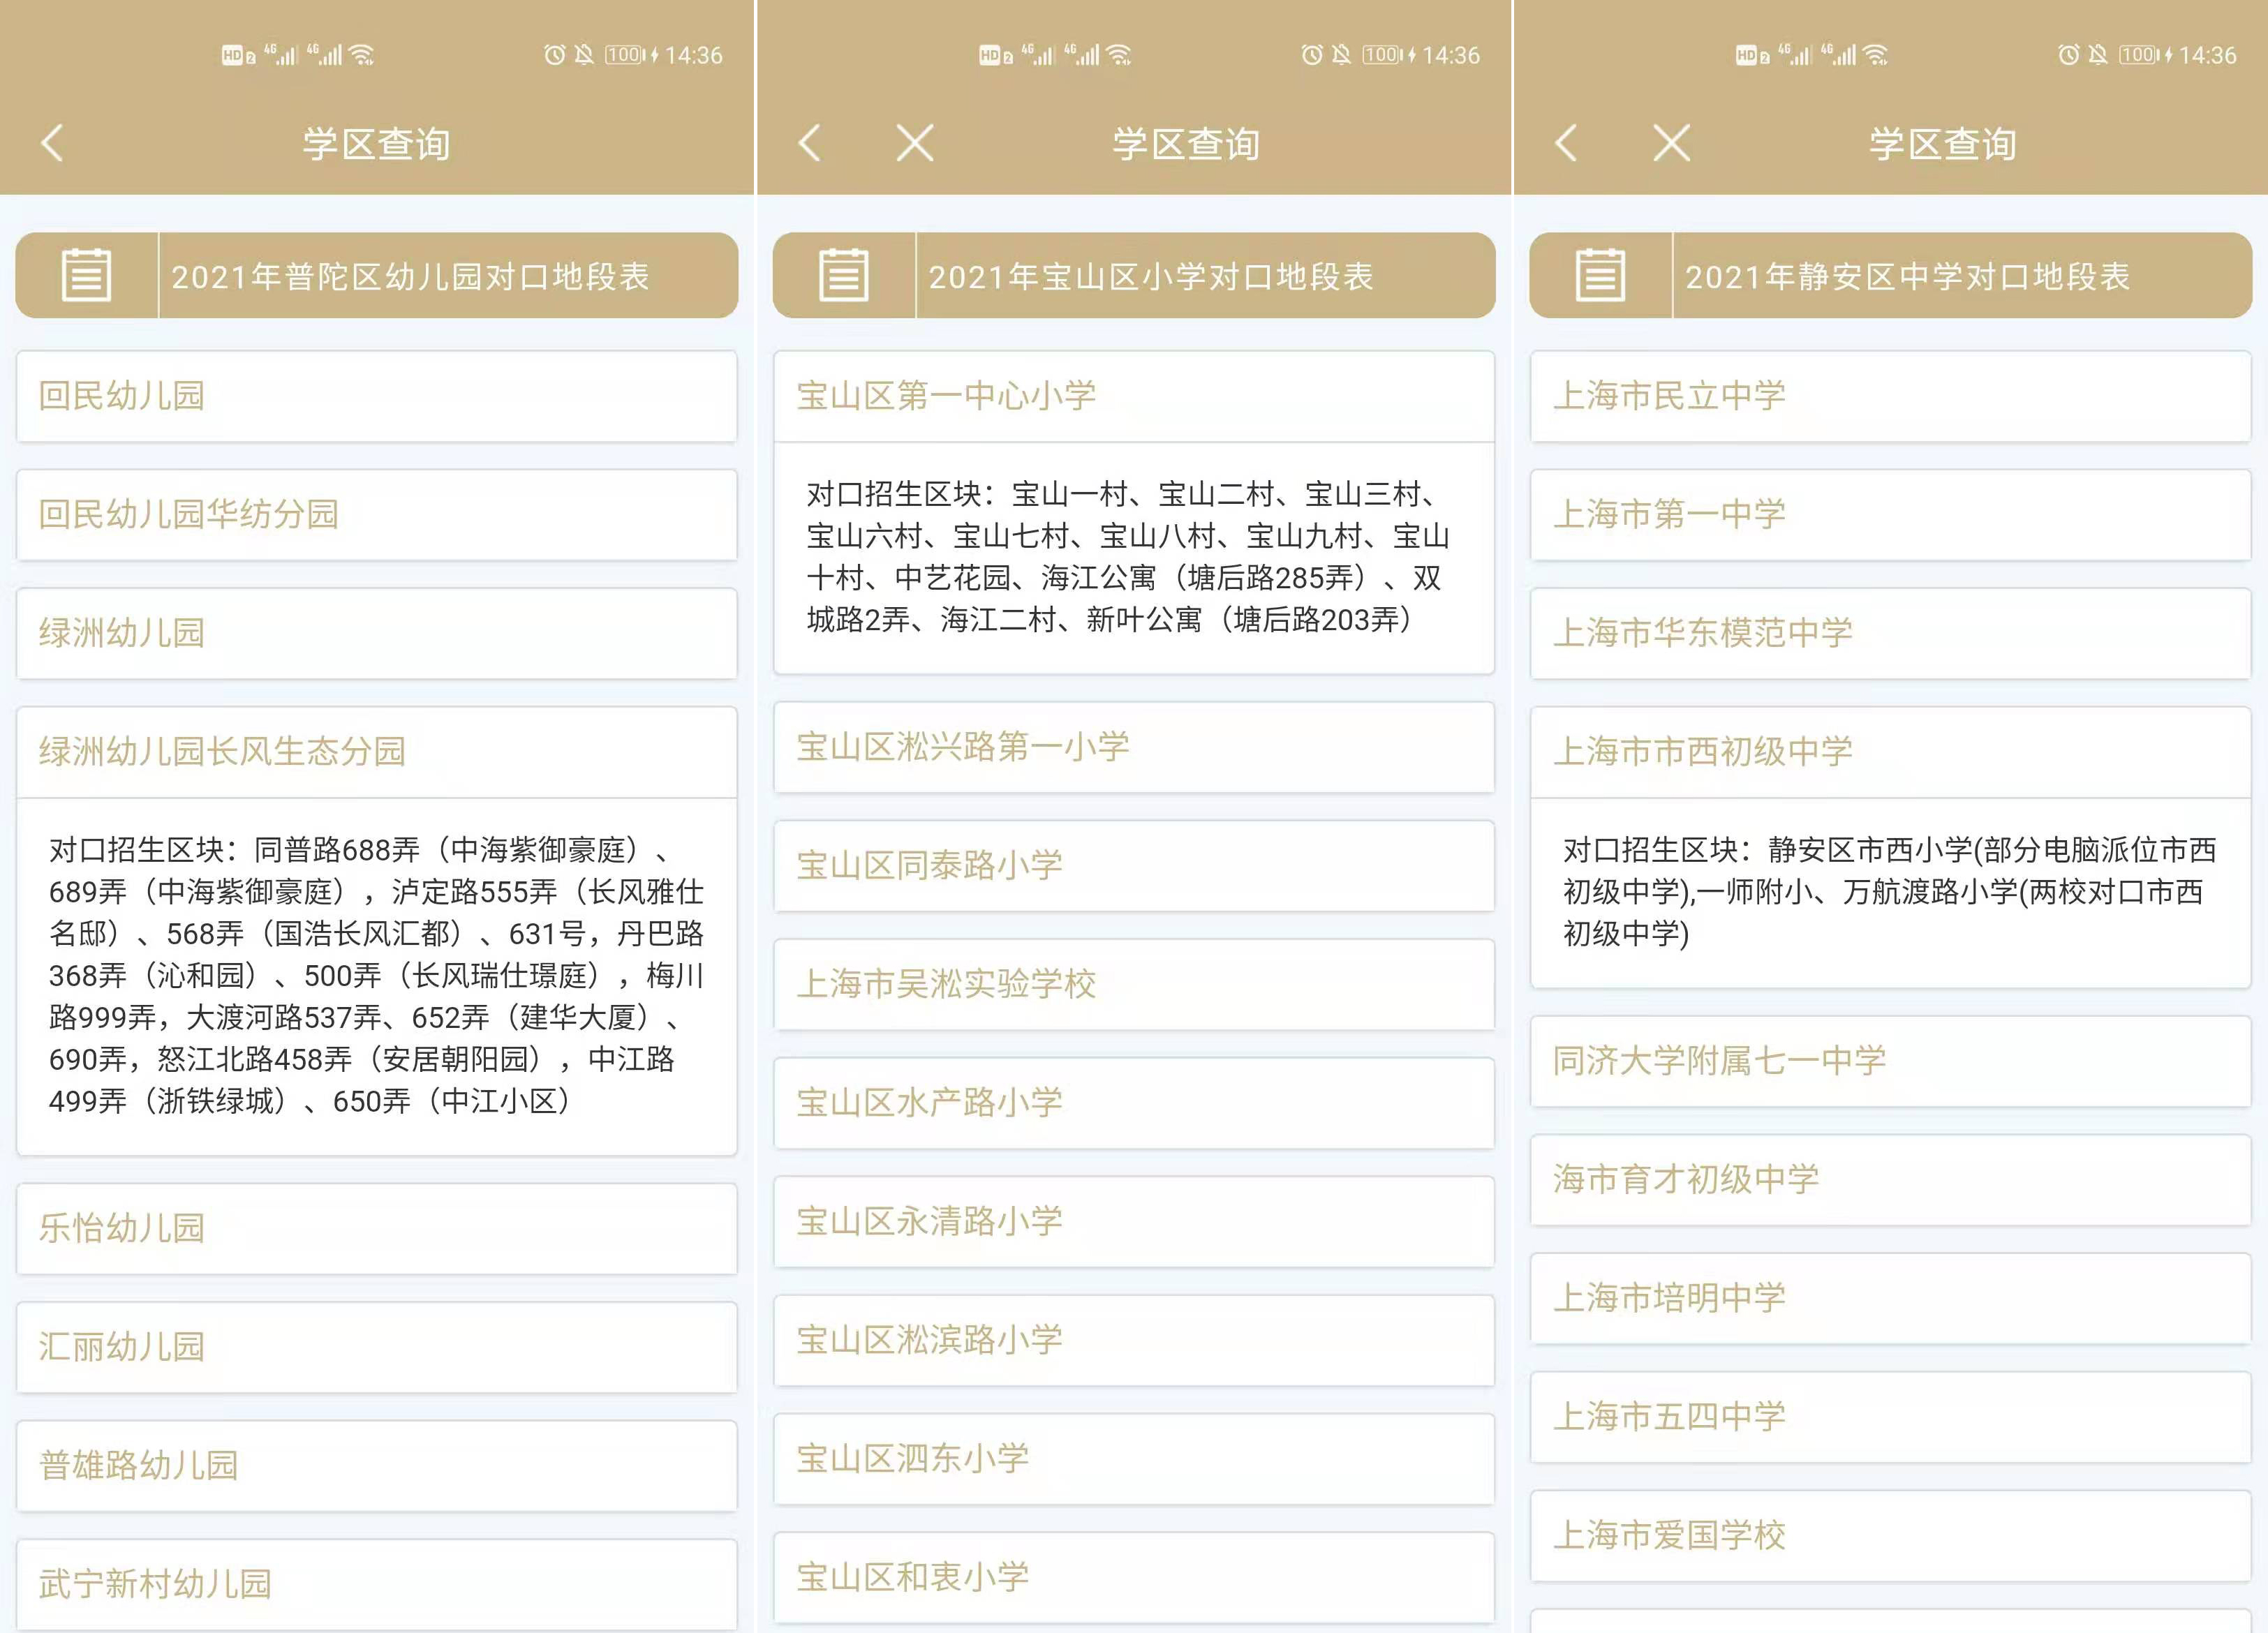Tap the X close icon in right screen
The image size is (2268, 1633).
[1671, 143]
